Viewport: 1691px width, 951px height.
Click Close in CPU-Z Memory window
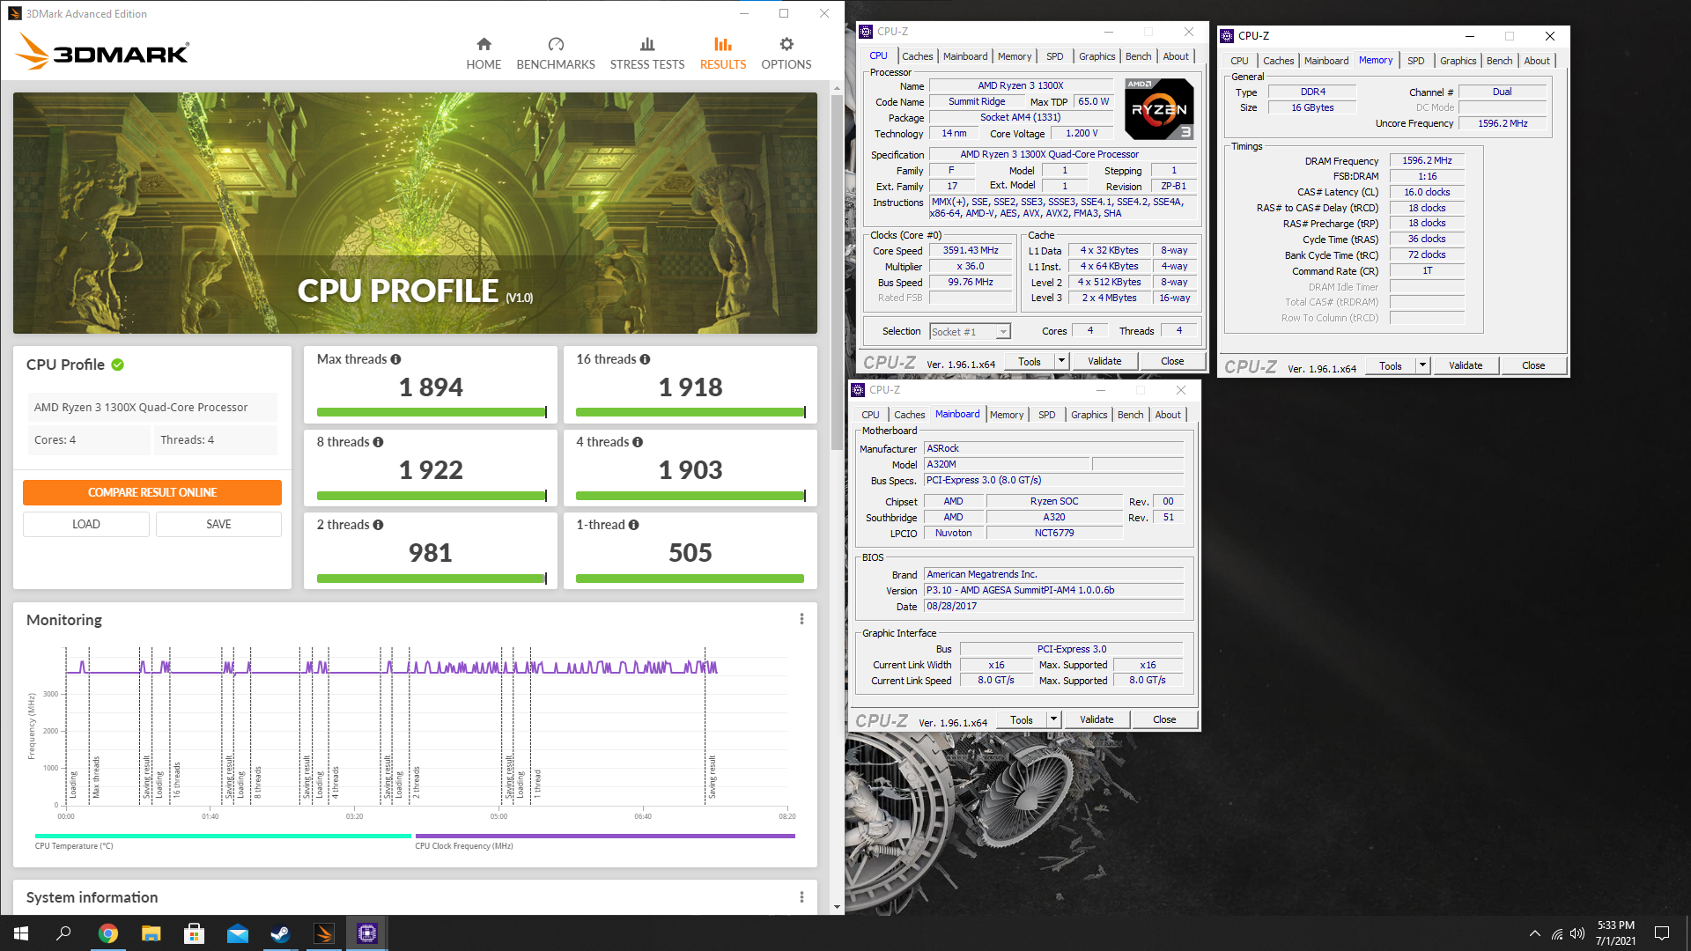tap(1532, 365)
